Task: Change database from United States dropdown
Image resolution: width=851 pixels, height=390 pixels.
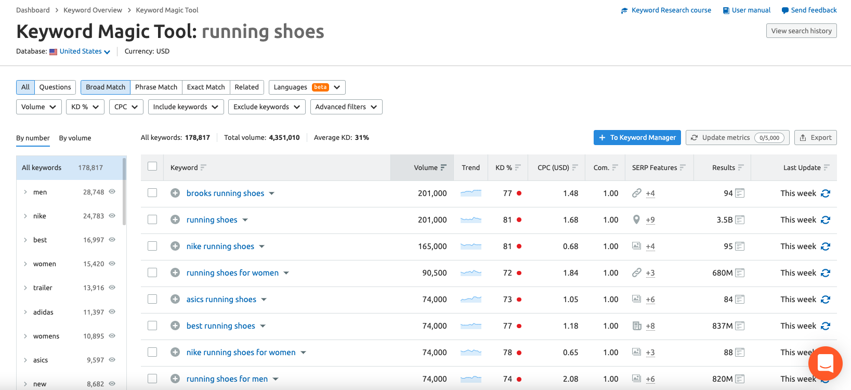Action: [x=85, y=51]
